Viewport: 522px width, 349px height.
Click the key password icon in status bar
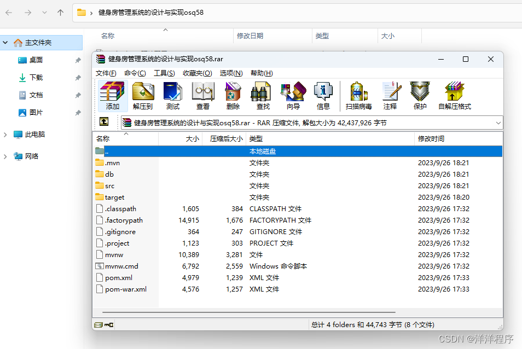109,325
